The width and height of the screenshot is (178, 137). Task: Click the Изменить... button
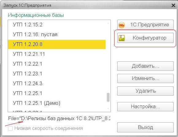145,78
